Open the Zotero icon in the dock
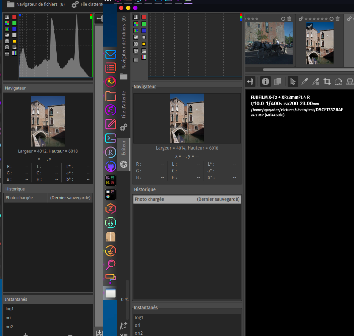The width and height of the screenshot is (354, 336). [111, 209]
